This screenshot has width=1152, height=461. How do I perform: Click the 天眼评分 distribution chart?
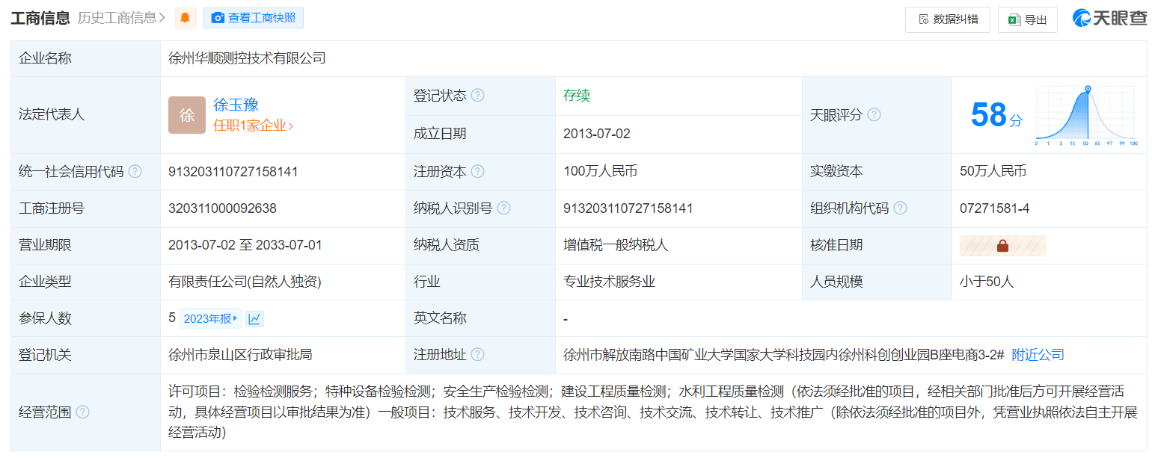pos(1087,115)
